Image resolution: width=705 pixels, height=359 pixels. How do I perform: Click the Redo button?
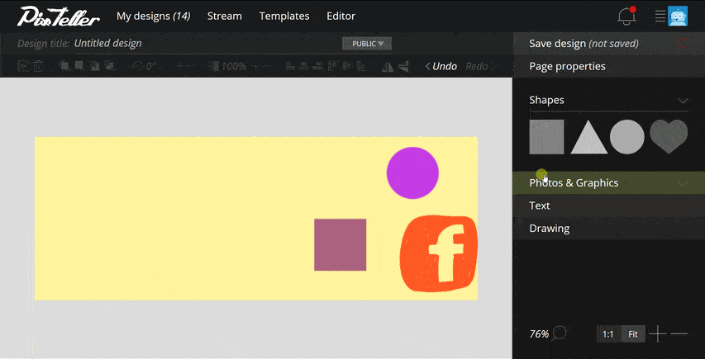tap(479, 66)
